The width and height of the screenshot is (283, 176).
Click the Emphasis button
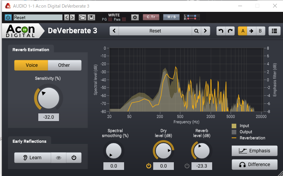coord(255,151)
